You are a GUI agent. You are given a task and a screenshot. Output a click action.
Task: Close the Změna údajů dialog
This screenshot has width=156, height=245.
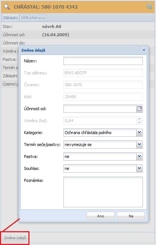coord(144,50)
